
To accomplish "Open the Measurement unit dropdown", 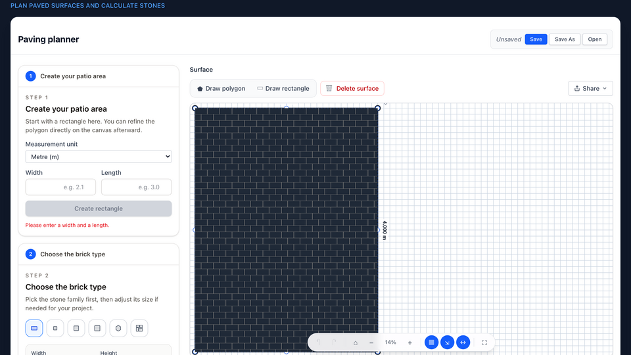I will [99, 156].
